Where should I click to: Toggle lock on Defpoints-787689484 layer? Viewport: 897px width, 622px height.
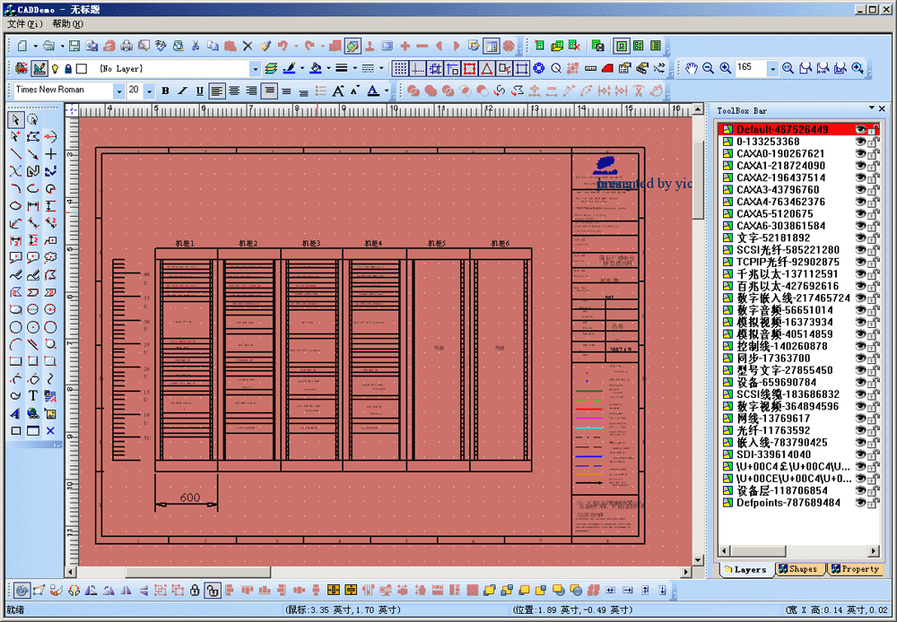[873, 503]
